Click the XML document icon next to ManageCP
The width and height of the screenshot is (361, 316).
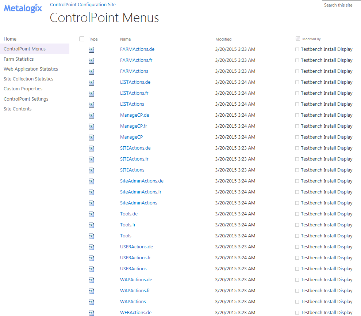tap(91, 137)
